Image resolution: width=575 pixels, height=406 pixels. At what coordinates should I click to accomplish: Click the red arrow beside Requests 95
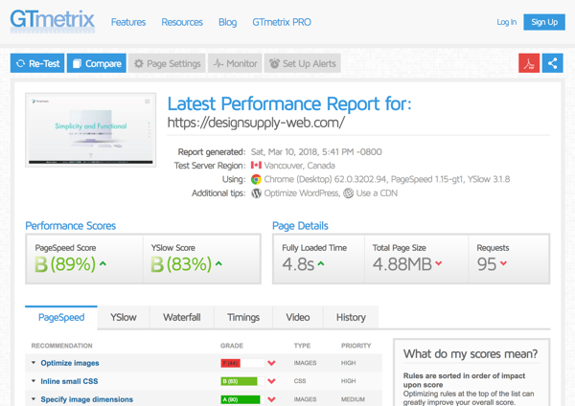(x=503, y=263)
